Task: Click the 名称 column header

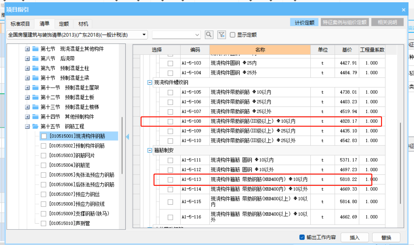Action: click(260, 50)
